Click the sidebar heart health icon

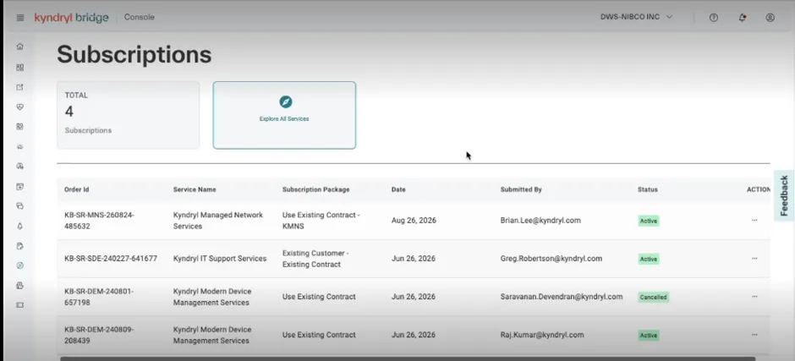click(x=19, y=107)
